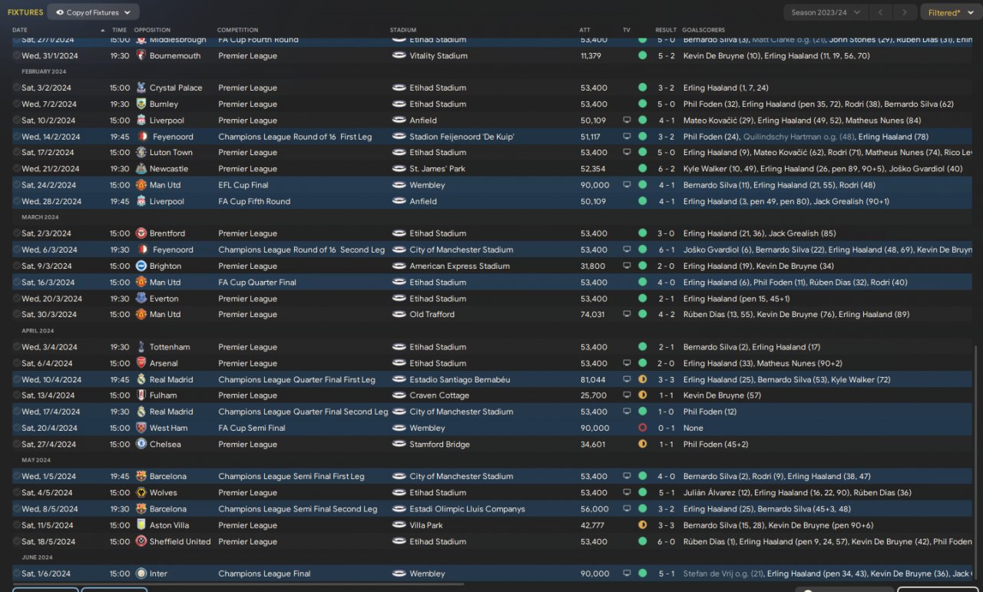Open the FA Cup Semi Final competition link
This screenshot has height=592, width=983.
(x=252, y=428)
